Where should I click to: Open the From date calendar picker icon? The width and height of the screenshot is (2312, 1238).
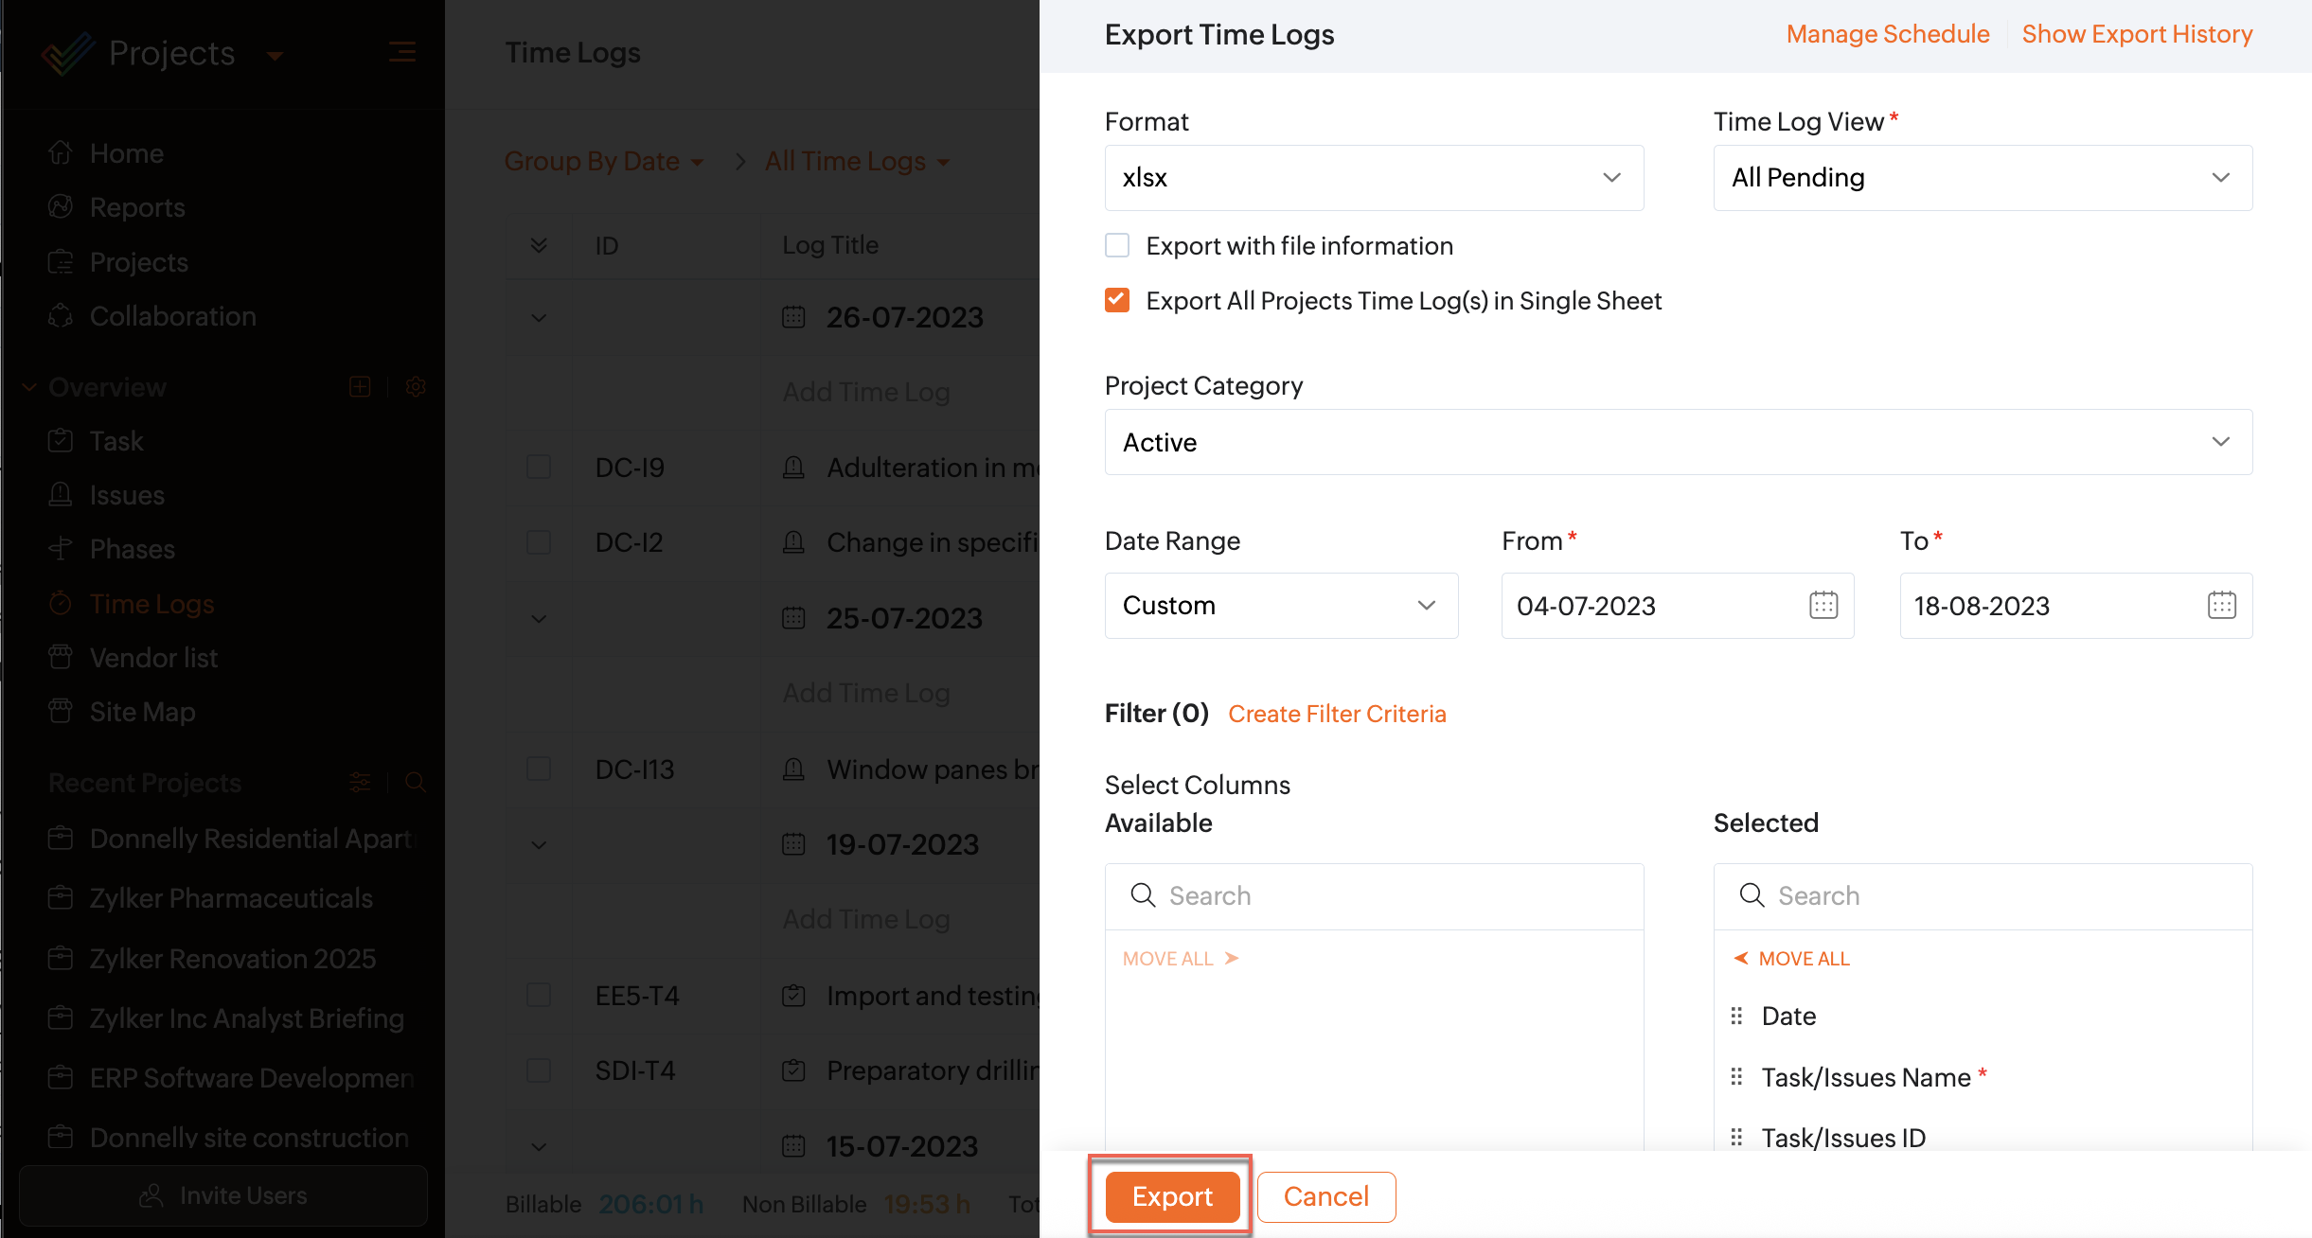(x=1823, y=605)
